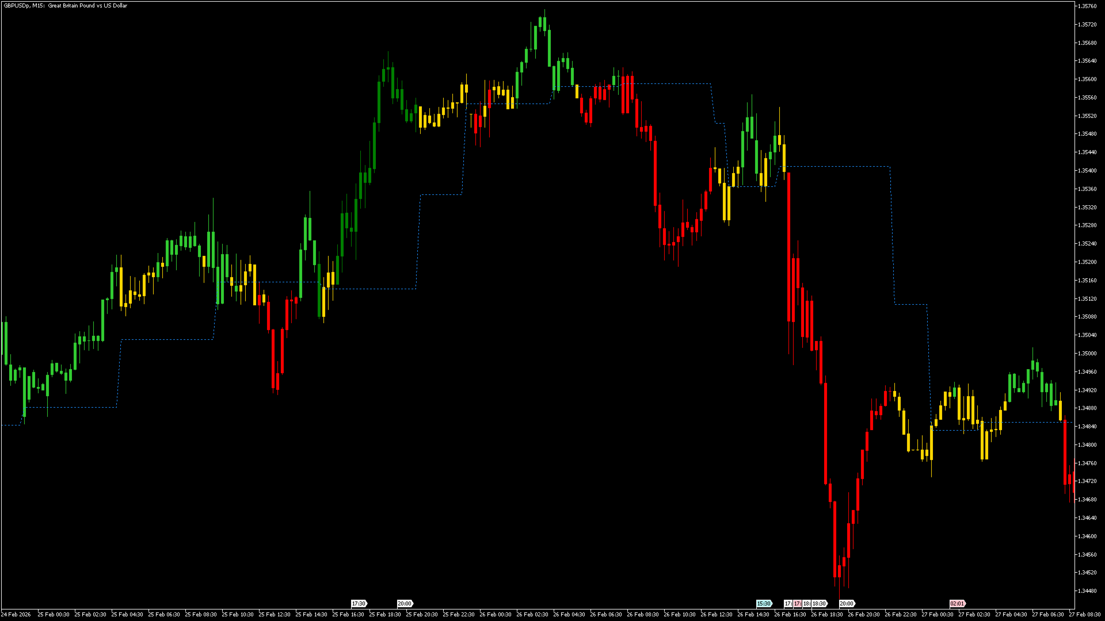This screenshot has height=621, width=1105.
Task: Select the white 18:30 event marker
Action: tap(819, 604)
